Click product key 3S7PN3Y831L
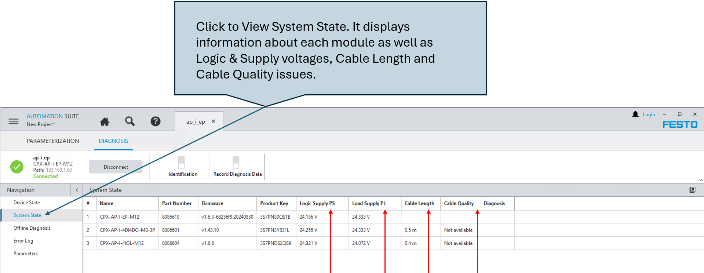The height and width of the screenshot is (273, 704). coord(274,230)
